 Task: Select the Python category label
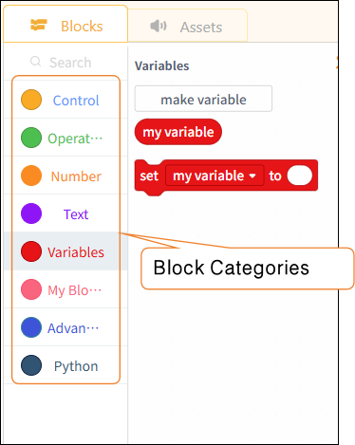[76, 366]
